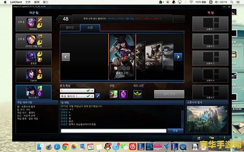Click the champion portrait above name Cganel
244x152 pixels.
[31, 74]
